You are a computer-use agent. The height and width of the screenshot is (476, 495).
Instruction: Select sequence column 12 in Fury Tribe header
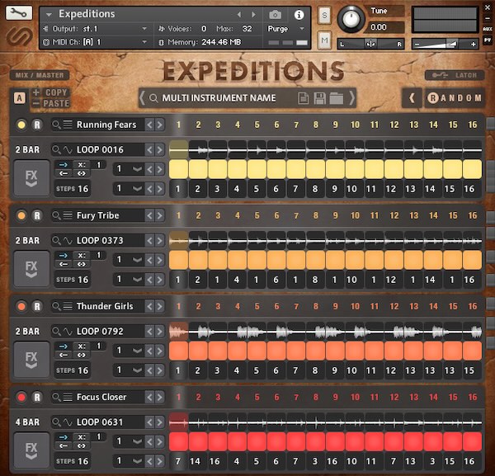tap(394, 215)
